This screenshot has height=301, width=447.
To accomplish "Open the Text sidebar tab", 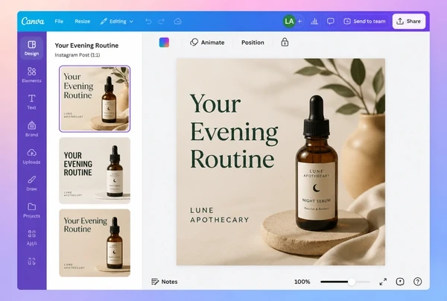I will 31,102.
